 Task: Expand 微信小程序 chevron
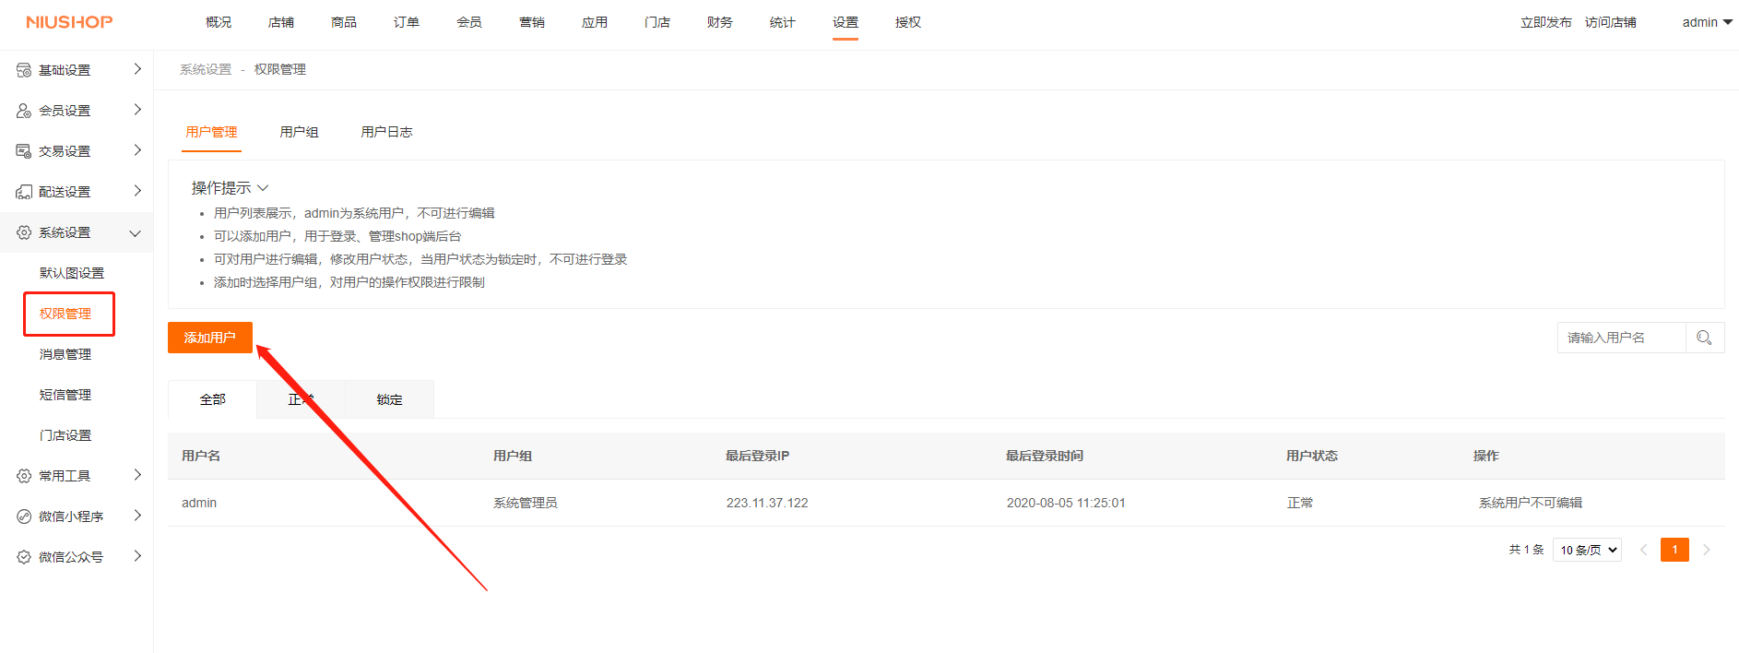point(137,516)
